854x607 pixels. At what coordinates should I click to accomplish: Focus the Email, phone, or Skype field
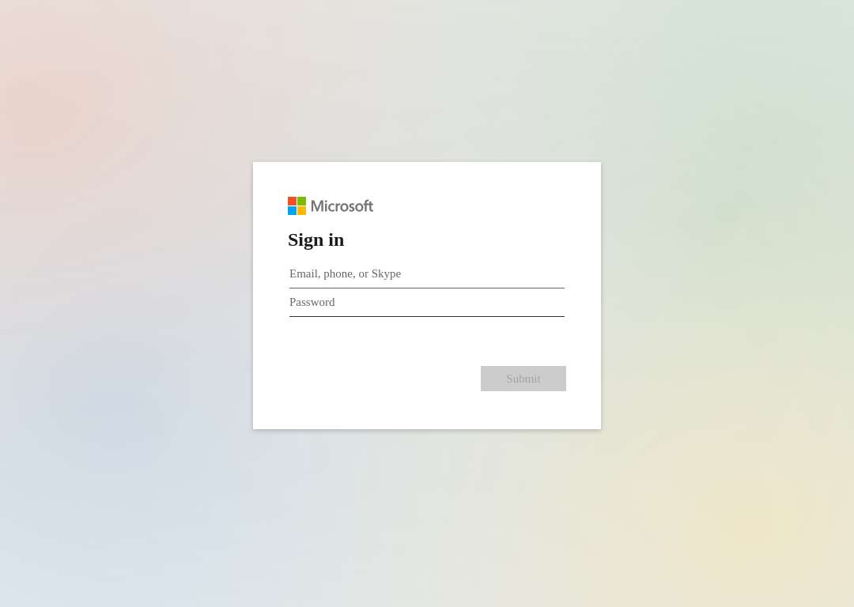click(x=426, y=273)
